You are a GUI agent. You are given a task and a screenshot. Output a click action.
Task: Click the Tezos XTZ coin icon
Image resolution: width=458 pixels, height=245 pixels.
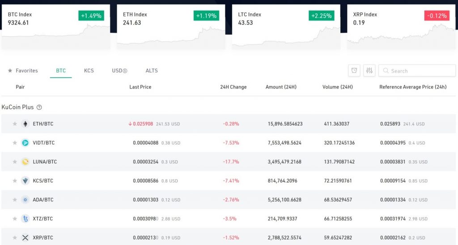[x=25, y=219]
